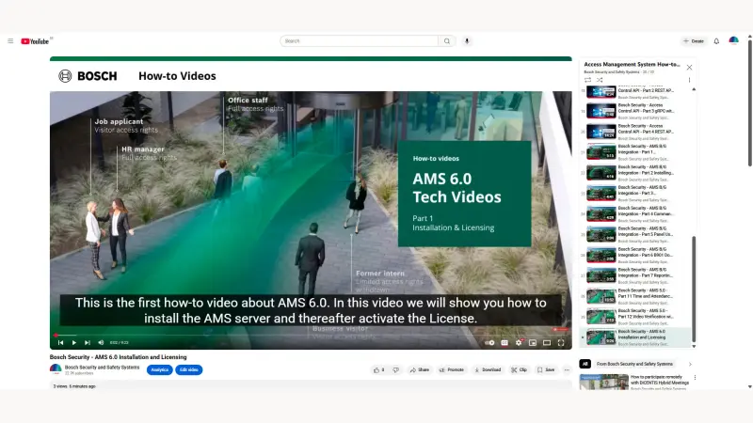Save video to a playlist
The height and width of the screenshot is (423, 753).
(546, 369)
